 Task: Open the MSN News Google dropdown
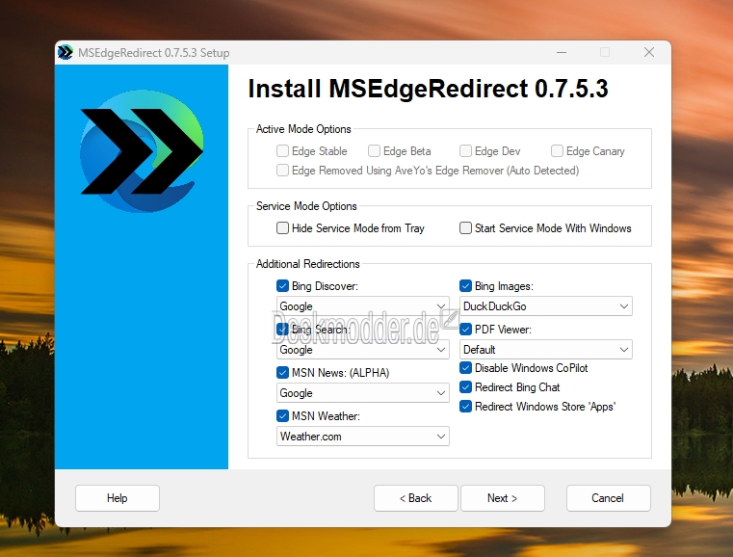click(x=363, y=393)
